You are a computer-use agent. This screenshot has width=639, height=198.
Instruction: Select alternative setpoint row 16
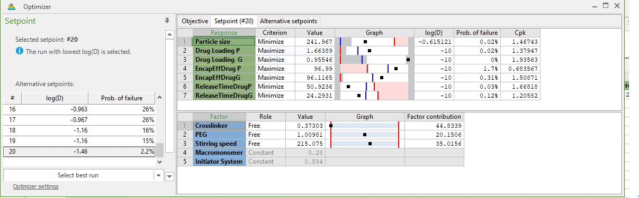[79, 109]
